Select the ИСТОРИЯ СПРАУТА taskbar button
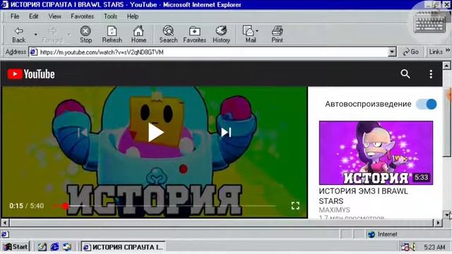 click(x=123, y=247)
